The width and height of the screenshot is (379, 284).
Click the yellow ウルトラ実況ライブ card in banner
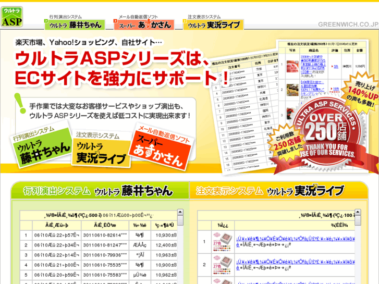(x=101, y=150)
